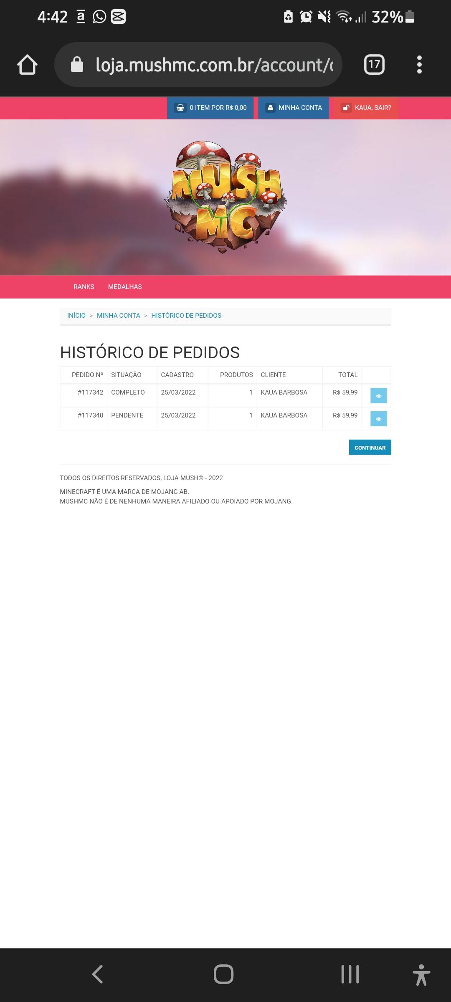Click the unlock icon beside KAUA, SAIR?
The height and width of the screenshot is (1002, 451).
pos(346,108)
